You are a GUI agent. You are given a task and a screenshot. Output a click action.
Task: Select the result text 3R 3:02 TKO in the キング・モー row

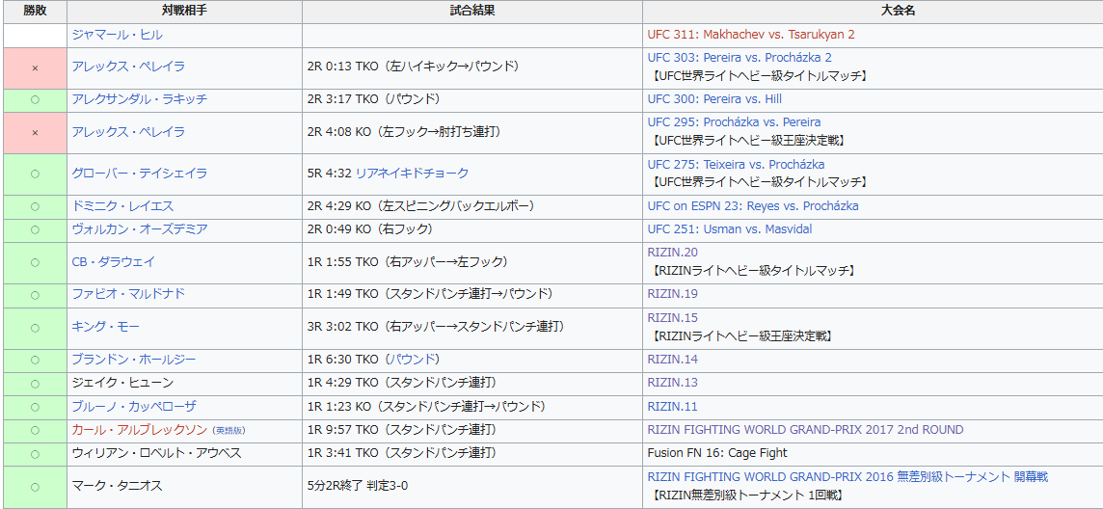tap(436, 327)
